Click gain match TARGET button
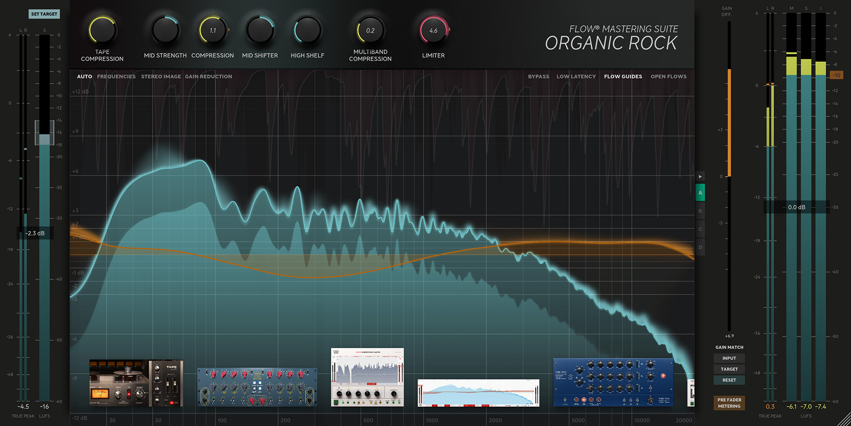851x426 pixels. 729,369
